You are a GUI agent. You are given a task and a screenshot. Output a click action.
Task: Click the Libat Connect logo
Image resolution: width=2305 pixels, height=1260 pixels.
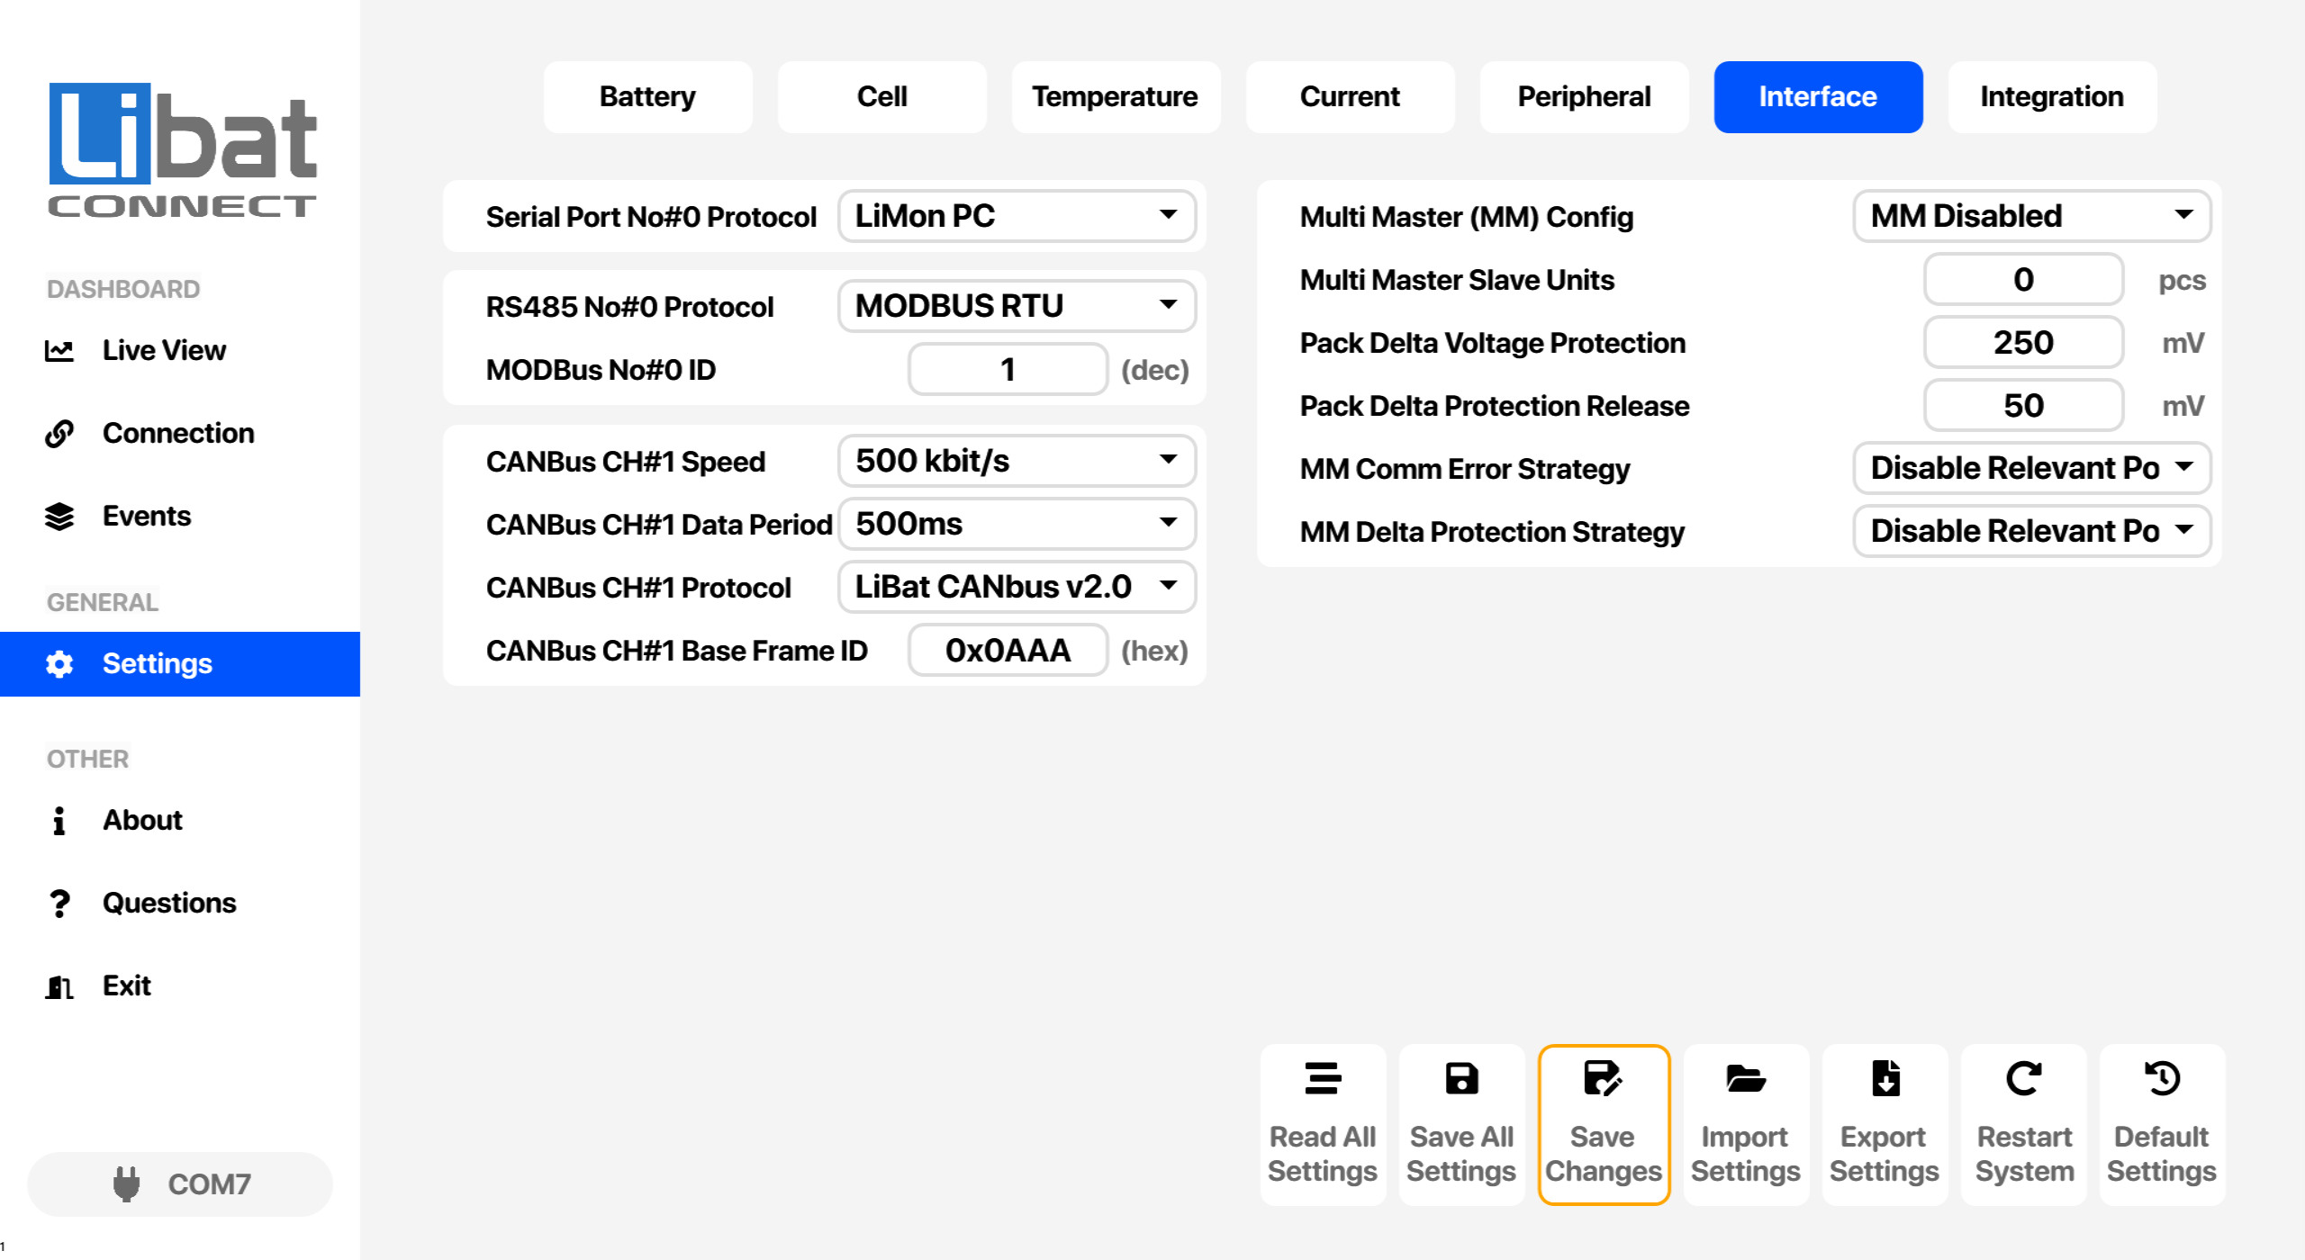(x=182, y=150)
